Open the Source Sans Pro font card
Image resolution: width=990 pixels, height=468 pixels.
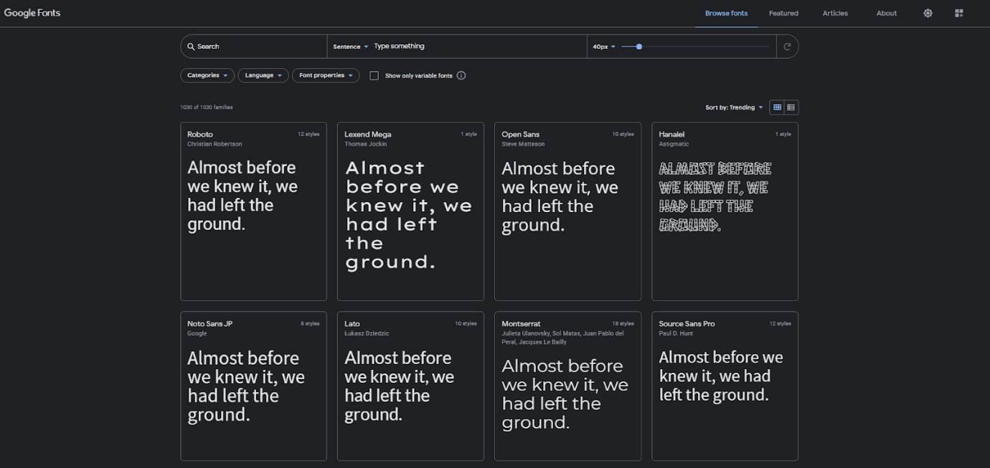(725, 386)
